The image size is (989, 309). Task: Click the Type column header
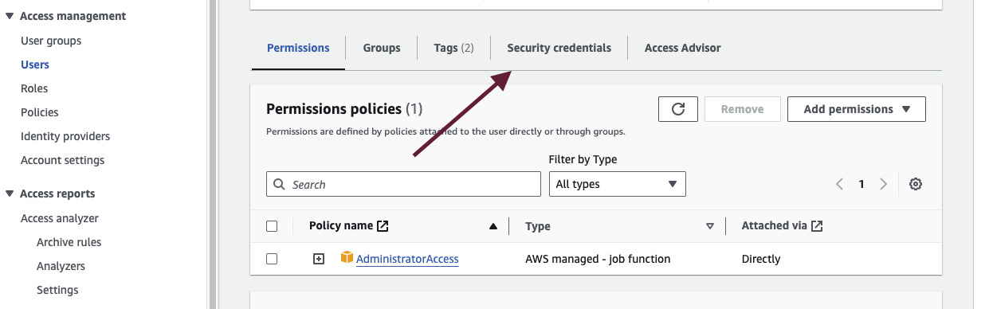[x=538, y=226]
